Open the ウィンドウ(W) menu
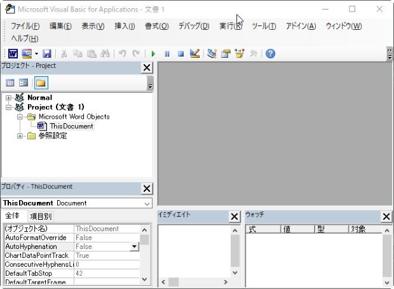Image resolution: width=394 pixels, height=289 pixels. coord(344,26)
